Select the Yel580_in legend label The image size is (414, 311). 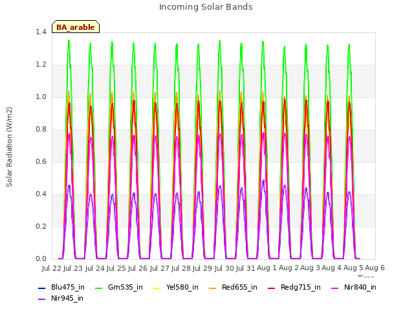point(182,287)
